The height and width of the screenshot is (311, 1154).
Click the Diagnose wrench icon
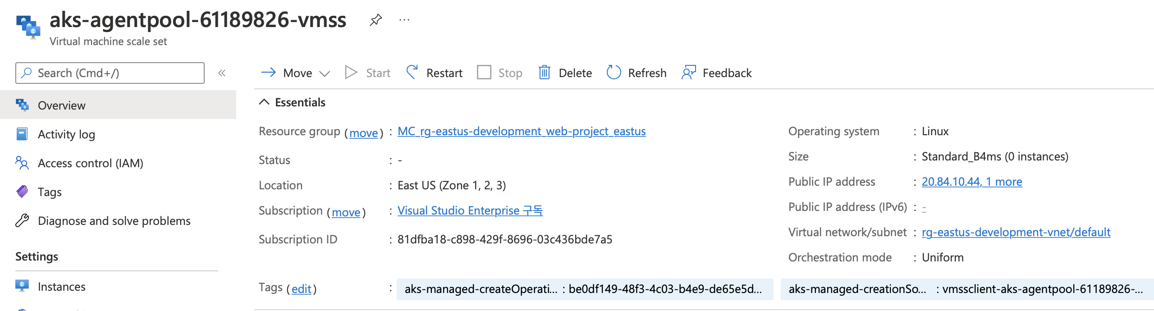pos(22,220)
